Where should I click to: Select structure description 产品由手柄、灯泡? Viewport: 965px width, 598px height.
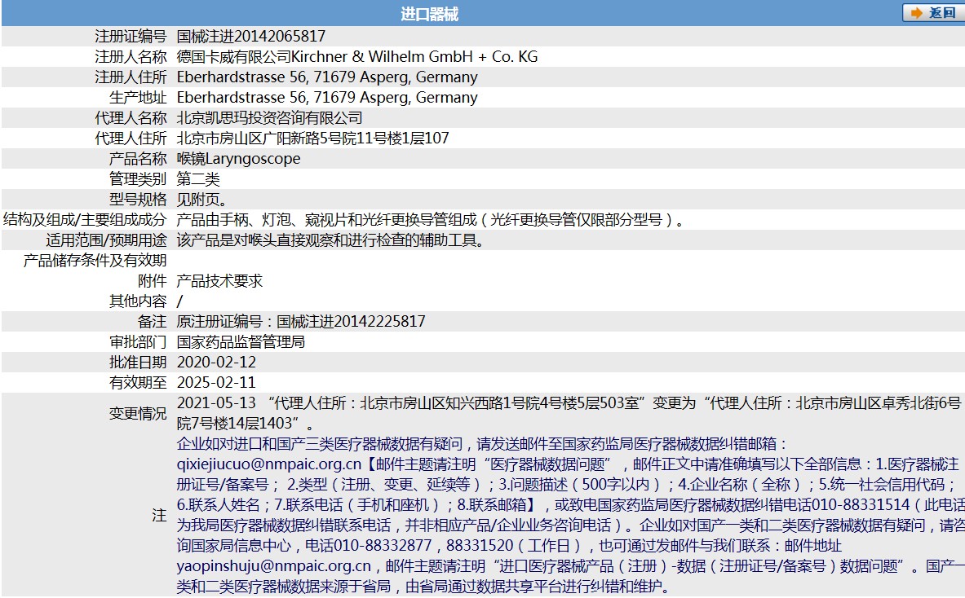[x=233, y=219]
